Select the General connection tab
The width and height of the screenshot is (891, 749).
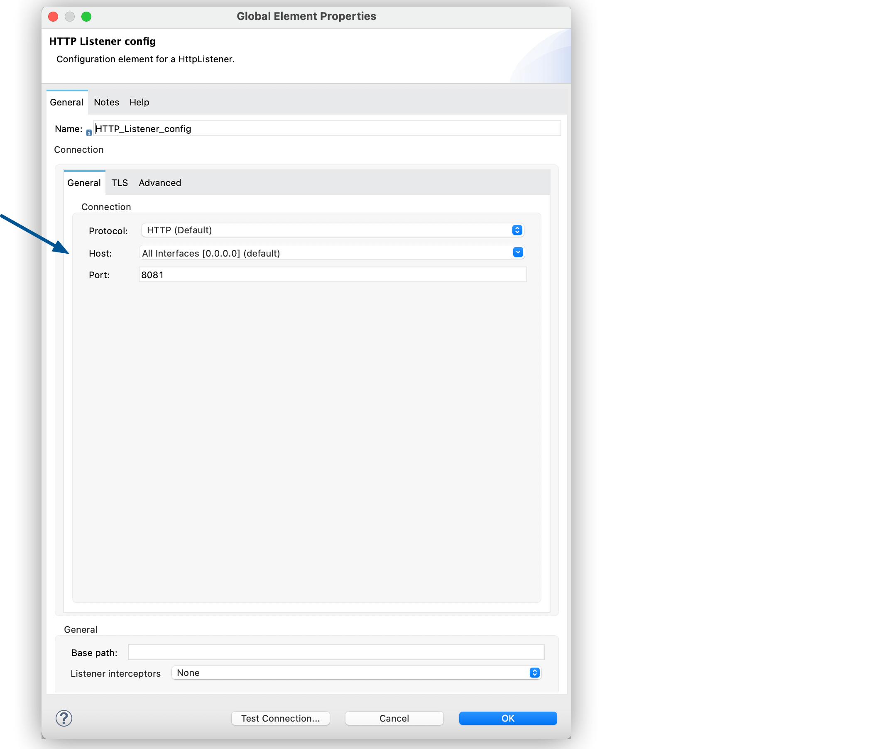84,183
